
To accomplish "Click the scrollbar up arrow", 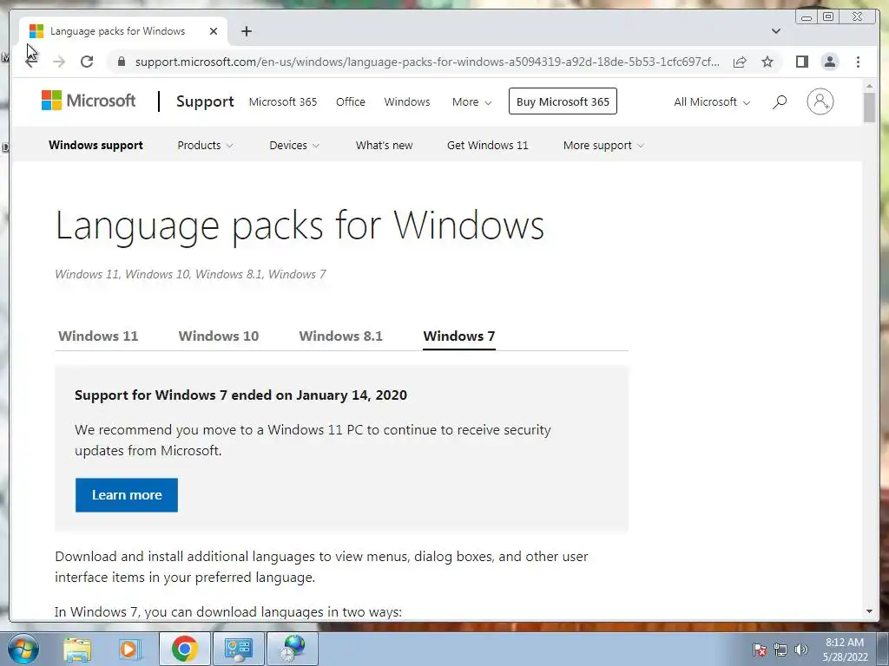I will click(869, 86).
